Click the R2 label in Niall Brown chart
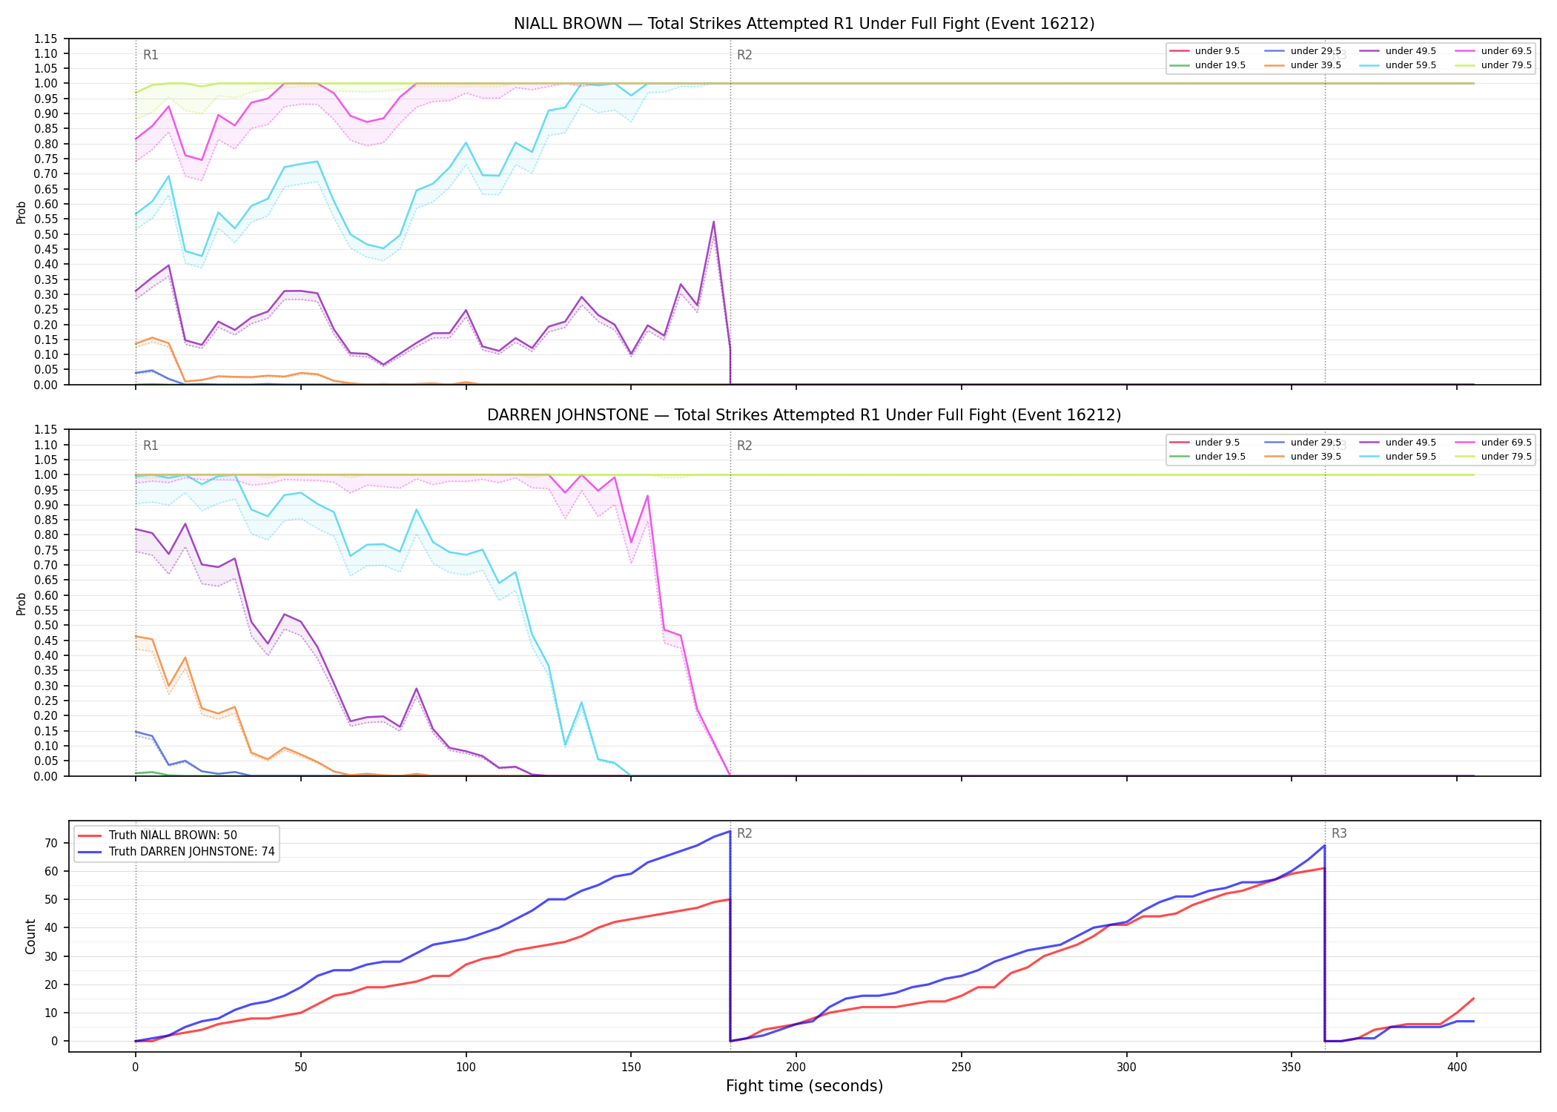Viewport: 1557px width, 1112px height. point(744,55)
